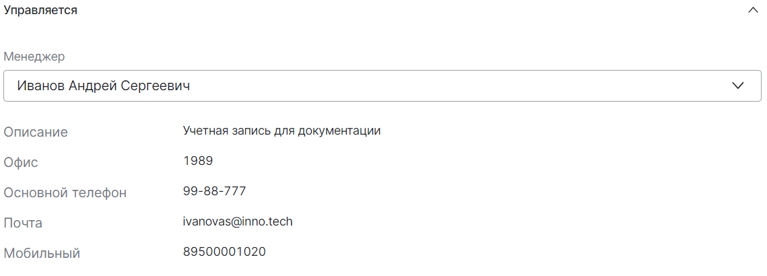Image resolution: width=767 pixels, height=276 pixels.
Task: Click the Основной телефон label
Action: 65,193
